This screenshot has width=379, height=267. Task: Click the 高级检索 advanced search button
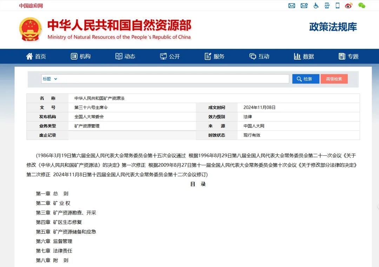coord(334,79)
